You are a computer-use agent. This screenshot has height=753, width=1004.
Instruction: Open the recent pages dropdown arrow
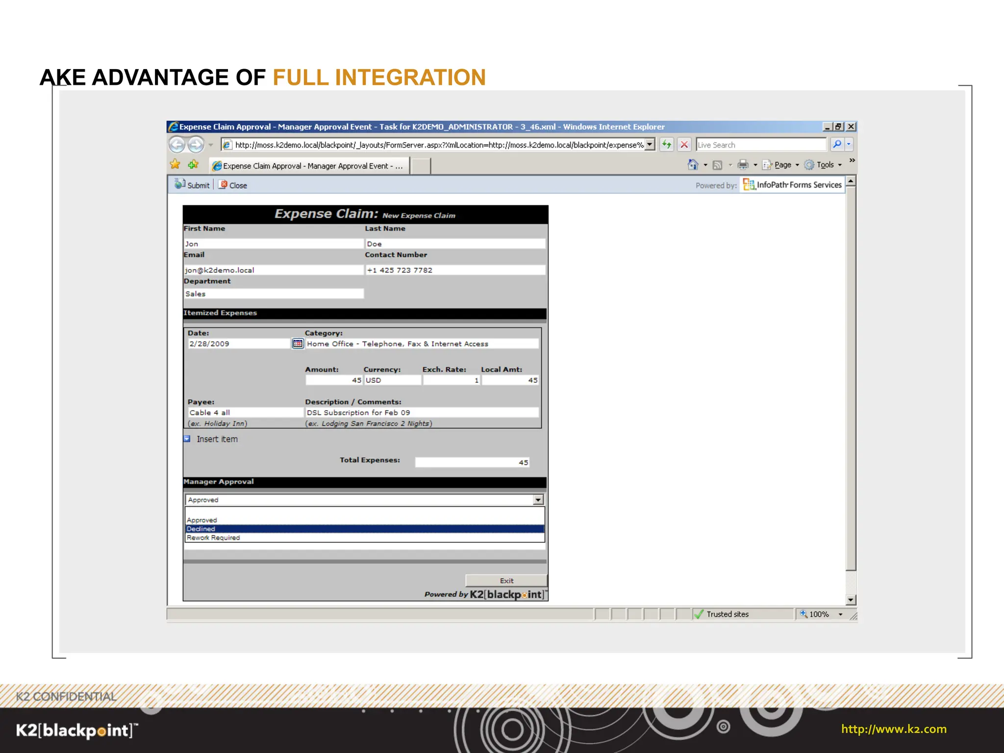tap(211, 145)
